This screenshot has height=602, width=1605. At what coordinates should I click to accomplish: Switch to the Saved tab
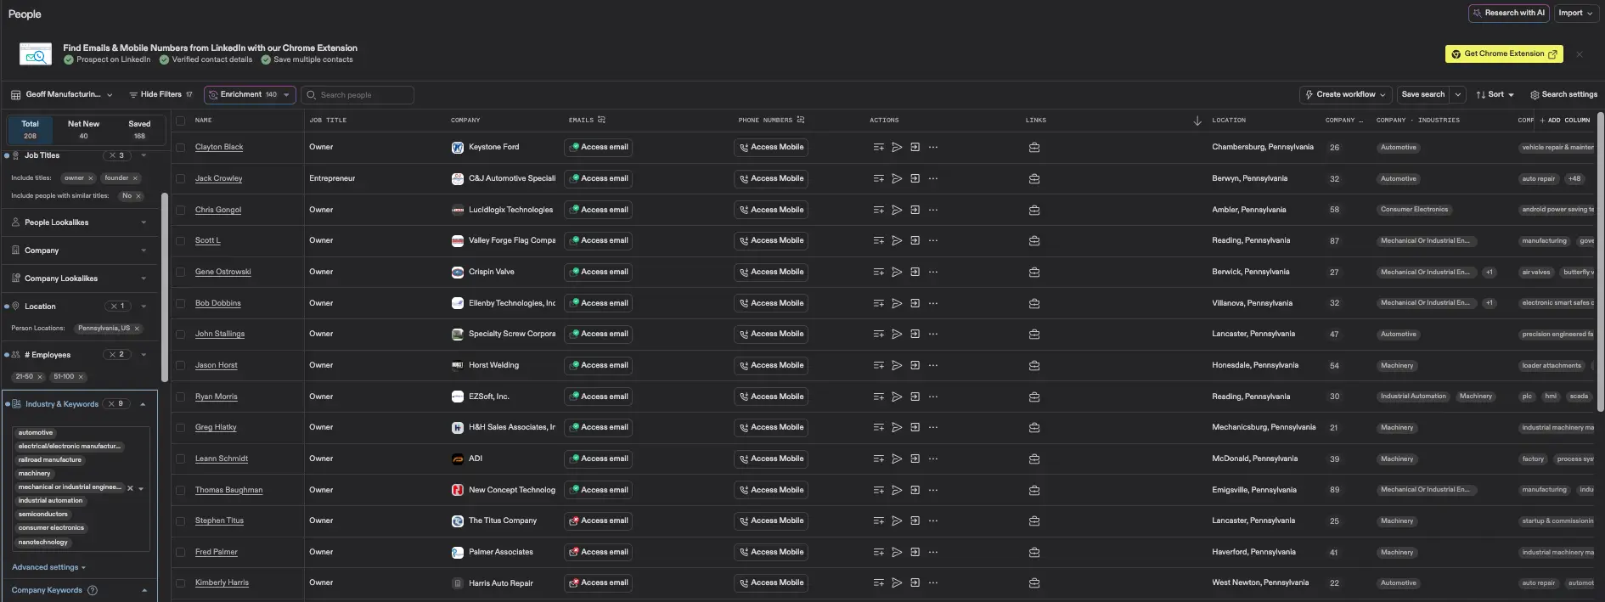pos(139,129)
